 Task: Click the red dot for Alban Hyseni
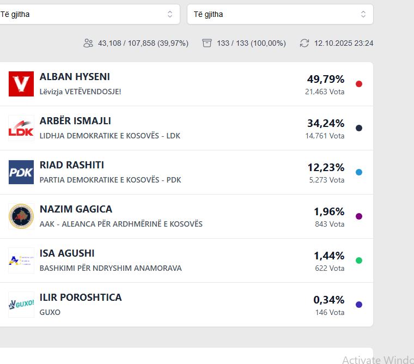click(x=358, y=84)
